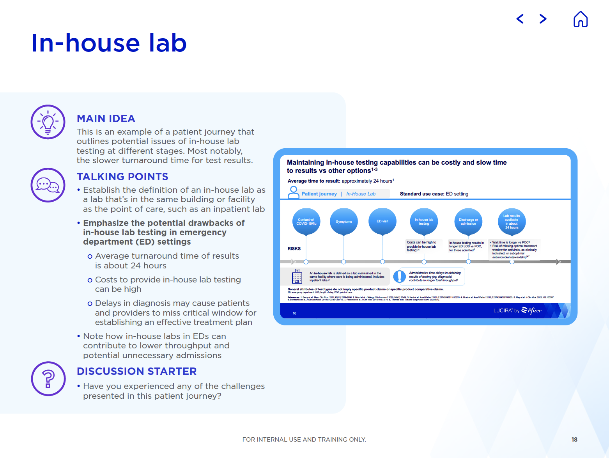This screenshot has height=458, width=609.
Task: Click 'In-house testing results in longer ED LOS' note
Action: [466, 246]
